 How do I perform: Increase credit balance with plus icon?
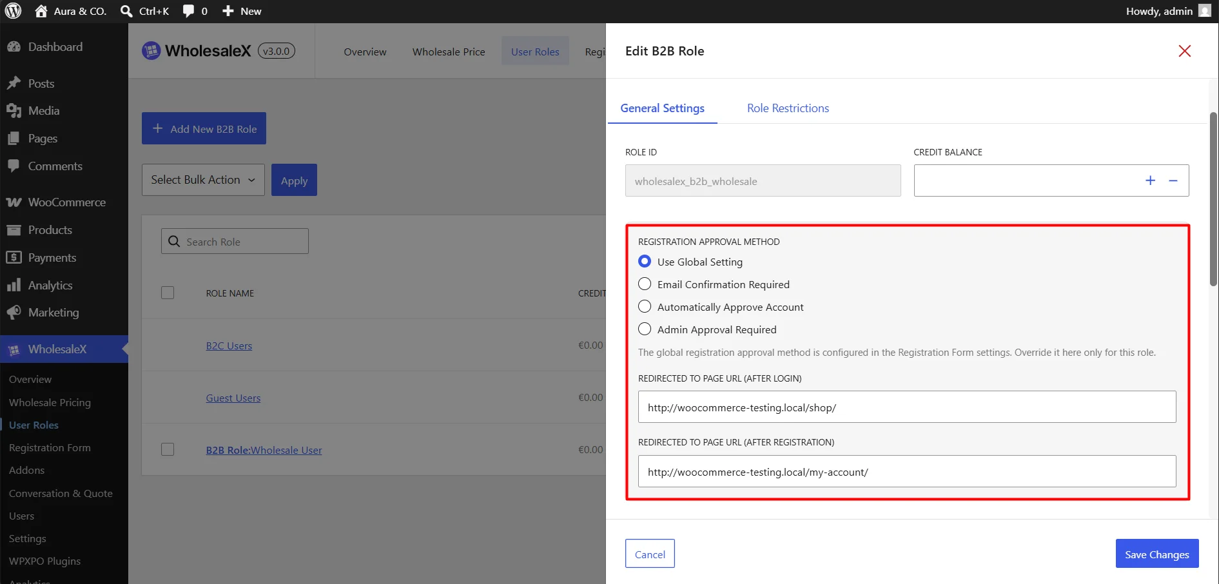(x=1150, y=180)
